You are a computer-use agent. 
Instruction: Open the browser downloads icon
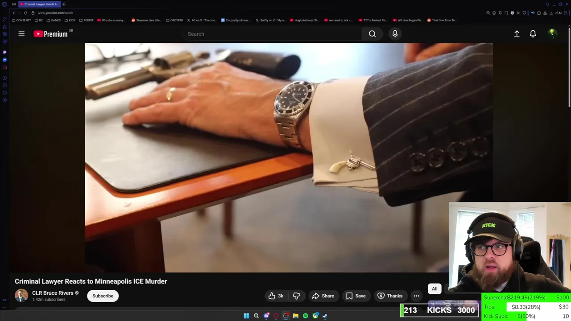551,13
